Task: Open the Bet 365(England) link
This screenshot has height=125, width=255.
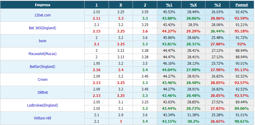Action: coord(42,28)
